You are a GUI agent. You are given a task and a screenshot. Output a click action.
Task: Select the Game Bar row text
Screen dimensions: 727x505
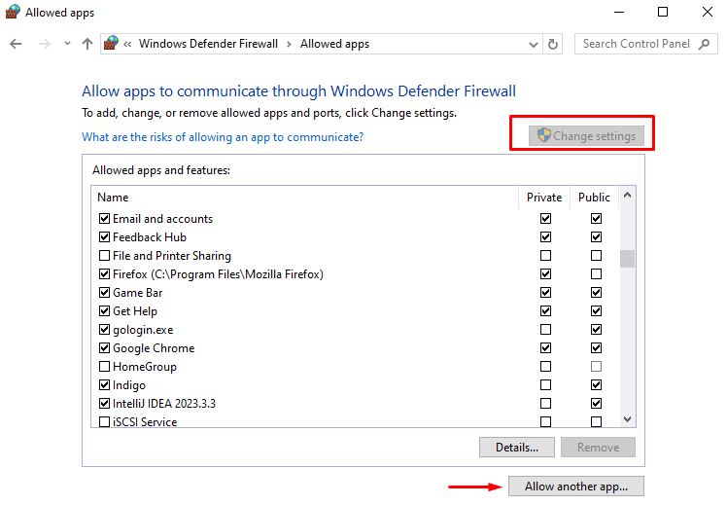tap(138, 293)
